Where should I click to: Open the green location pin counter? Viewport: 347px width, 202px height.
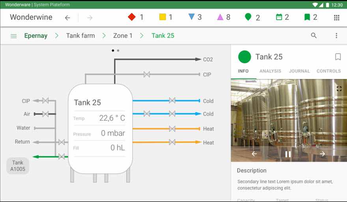(252, 17)
